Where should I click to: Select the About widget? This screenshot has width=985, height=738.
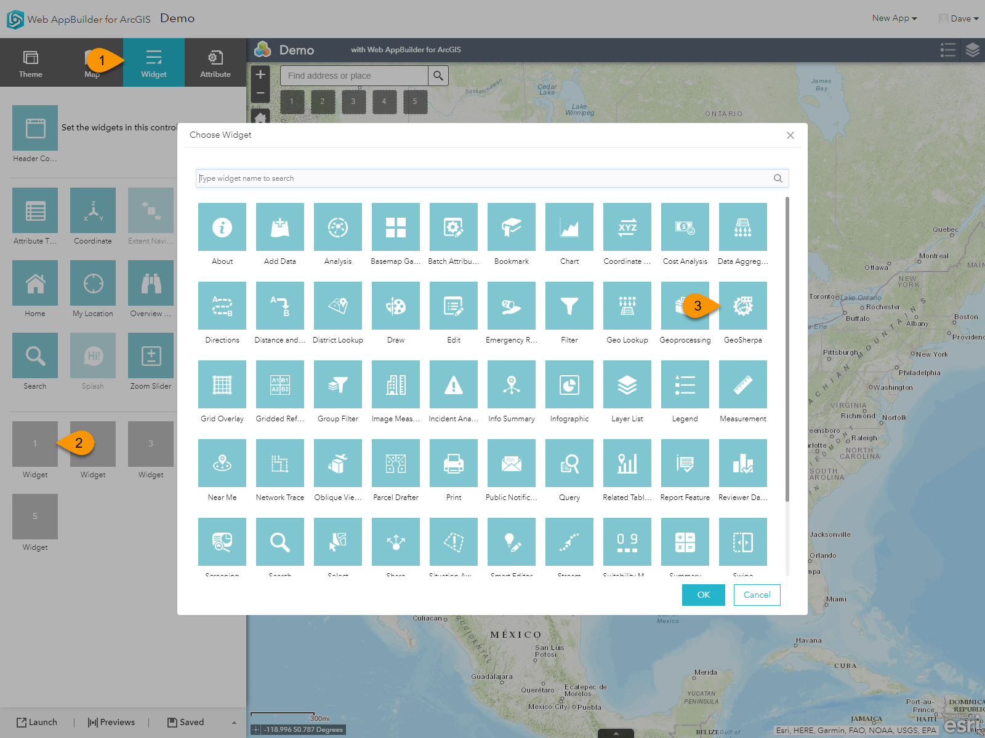pyautogui.click(x=222, y=227)
